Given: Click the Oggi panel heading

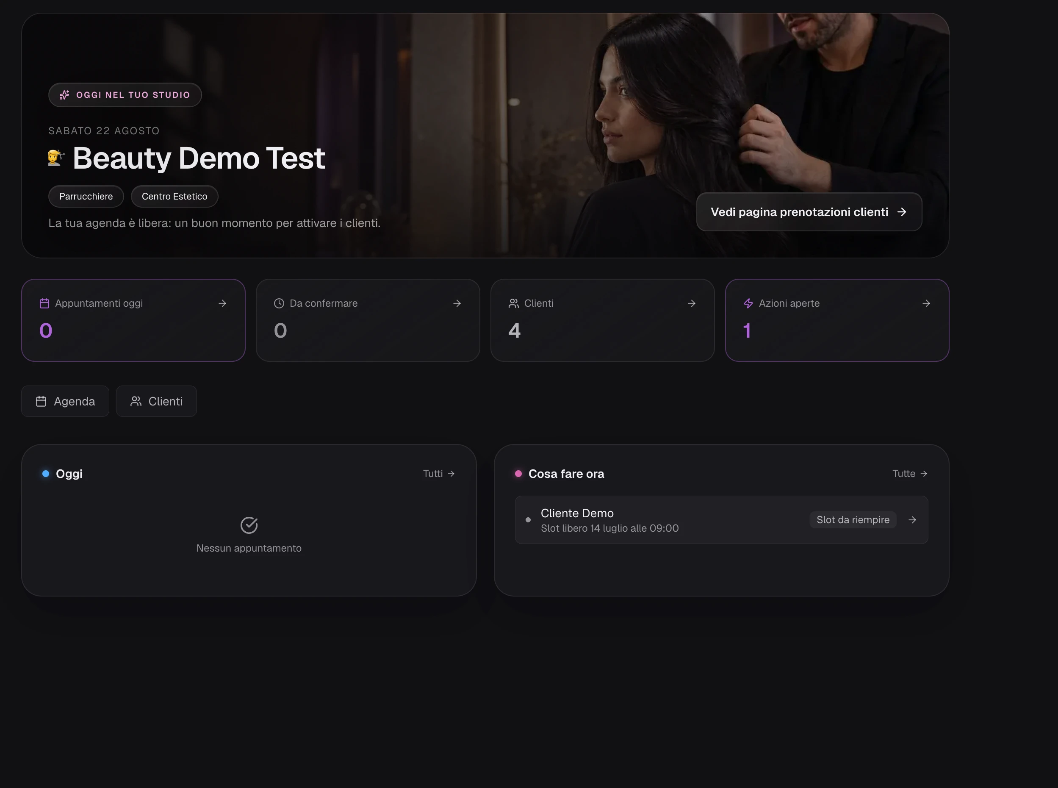Looking at the screenshot, I should click(x=69, y=474).
